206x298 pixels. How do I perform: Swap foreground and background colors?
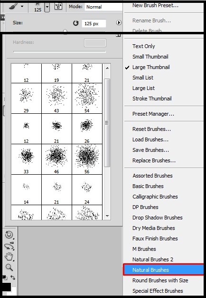click(x=13, y=278)
